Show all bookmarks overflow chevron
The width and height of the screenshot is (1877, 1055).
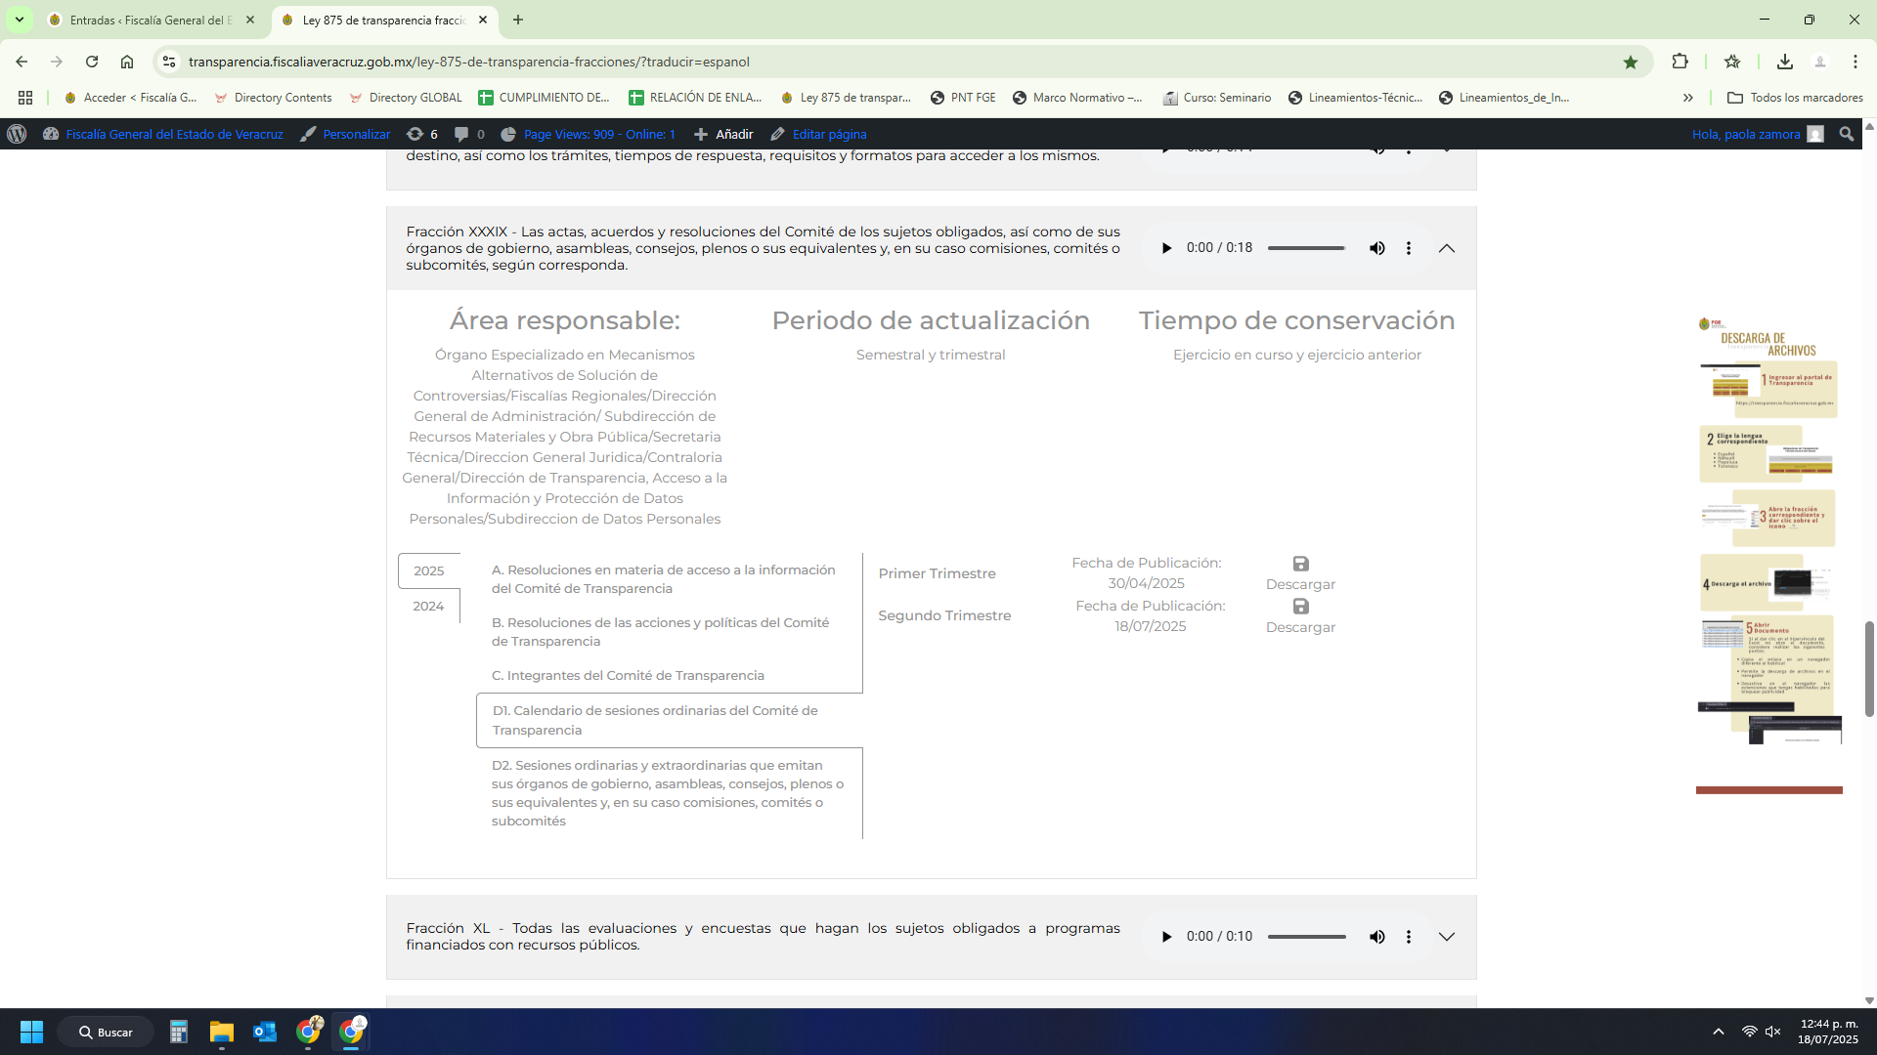1687,98
